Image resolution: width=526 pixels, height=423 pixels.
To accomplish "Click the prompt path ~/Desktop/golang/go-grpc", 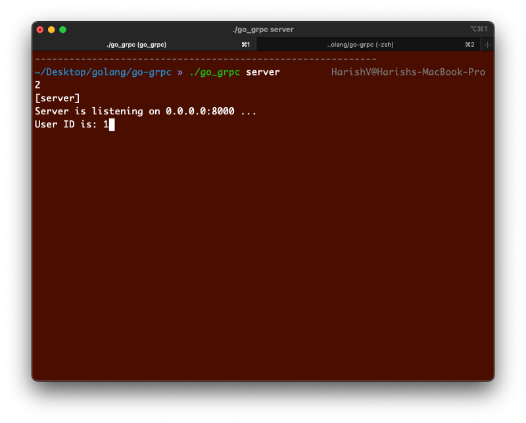I will tap(103, 72).
